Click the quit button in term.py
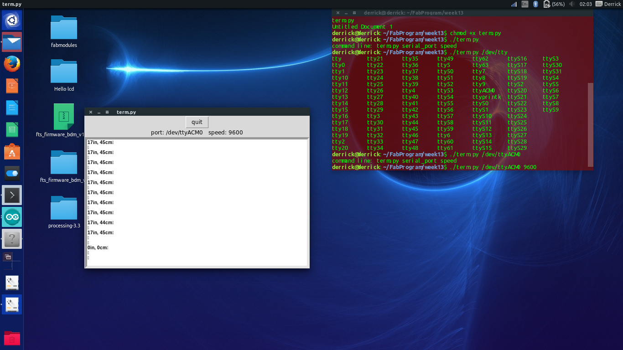 pyautogui.click(x=197, y=122)
